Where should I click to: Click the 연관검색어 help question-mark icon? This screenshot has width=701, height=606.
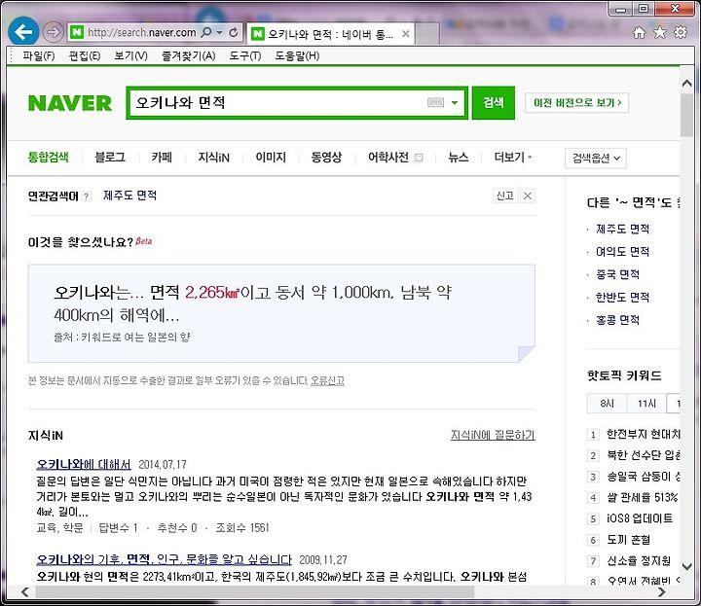coord(87,196)
